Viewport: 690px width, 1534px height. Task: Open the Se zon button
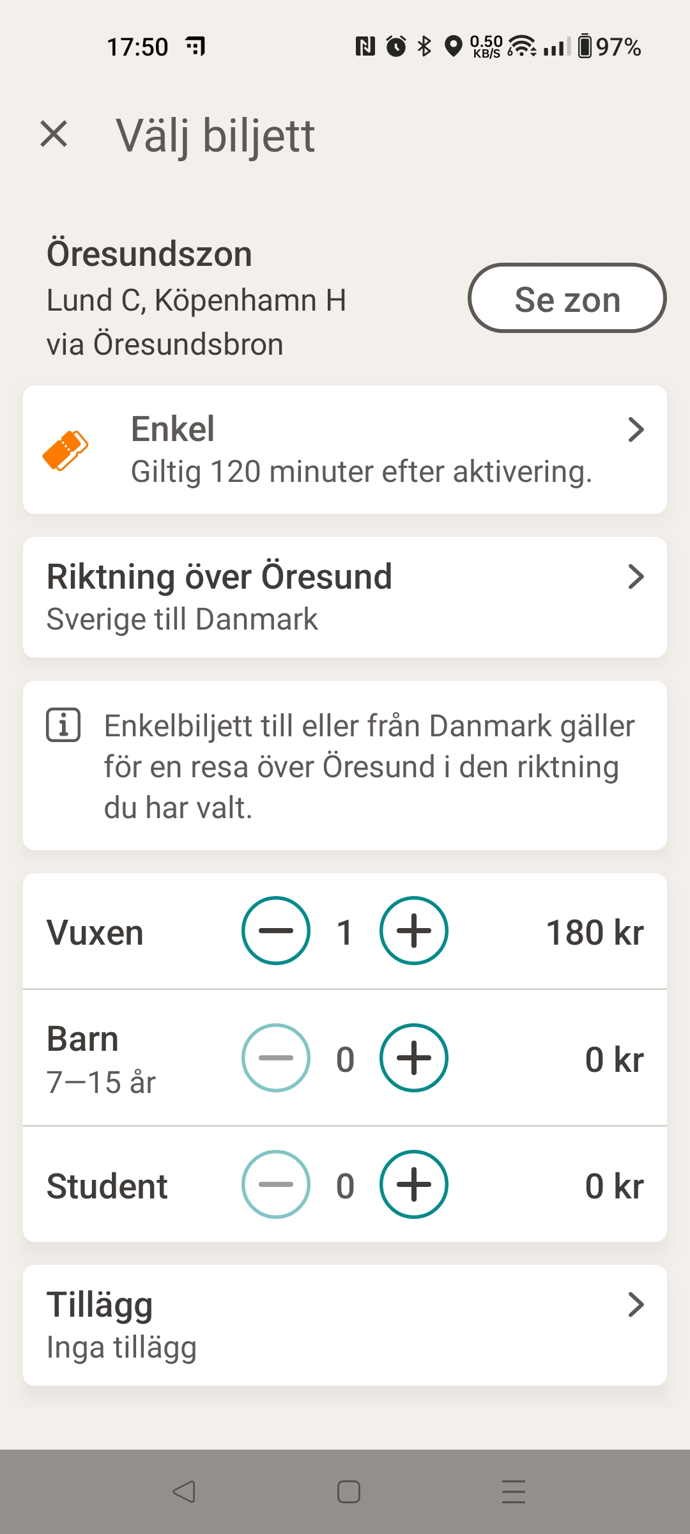(567, 298)
